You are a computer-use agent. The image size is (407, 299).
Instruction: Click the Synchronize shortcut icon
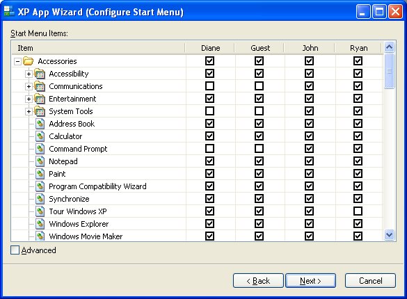[40, 199]
